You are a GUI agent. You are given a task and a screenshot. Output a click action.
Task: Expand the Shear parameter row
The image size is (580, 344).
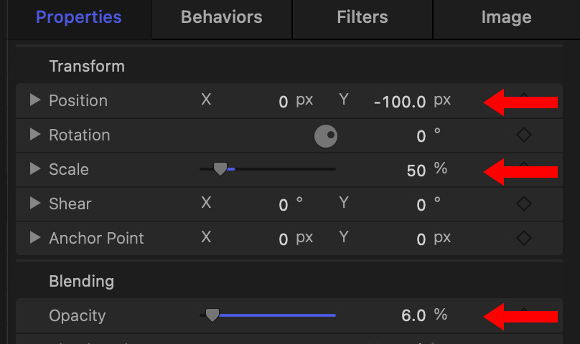pos(34,204)
